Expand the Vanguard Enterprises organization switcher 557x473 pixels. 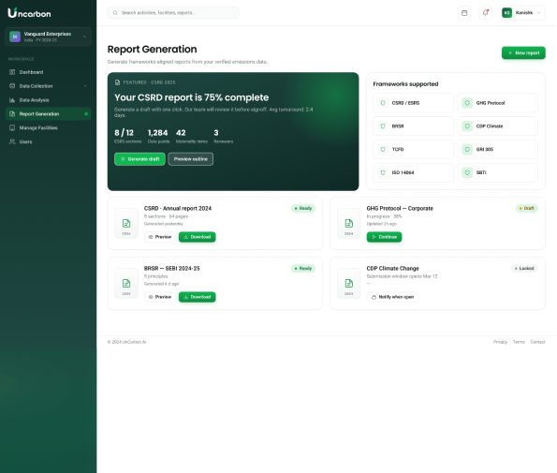(49, 37)
